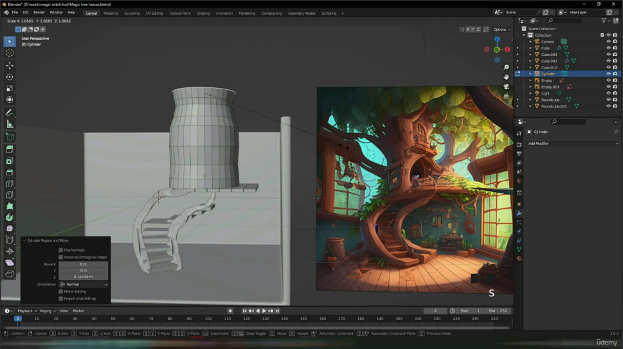
Task: Click the pan view hand icon
Action: pos(507,77)
